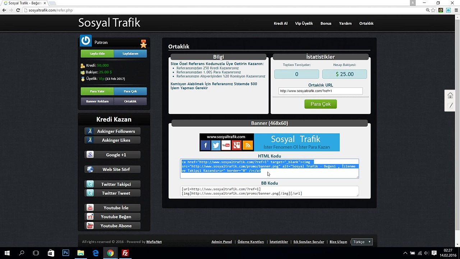Click the RSS feed icon in the banner

(x=247, y=145)
